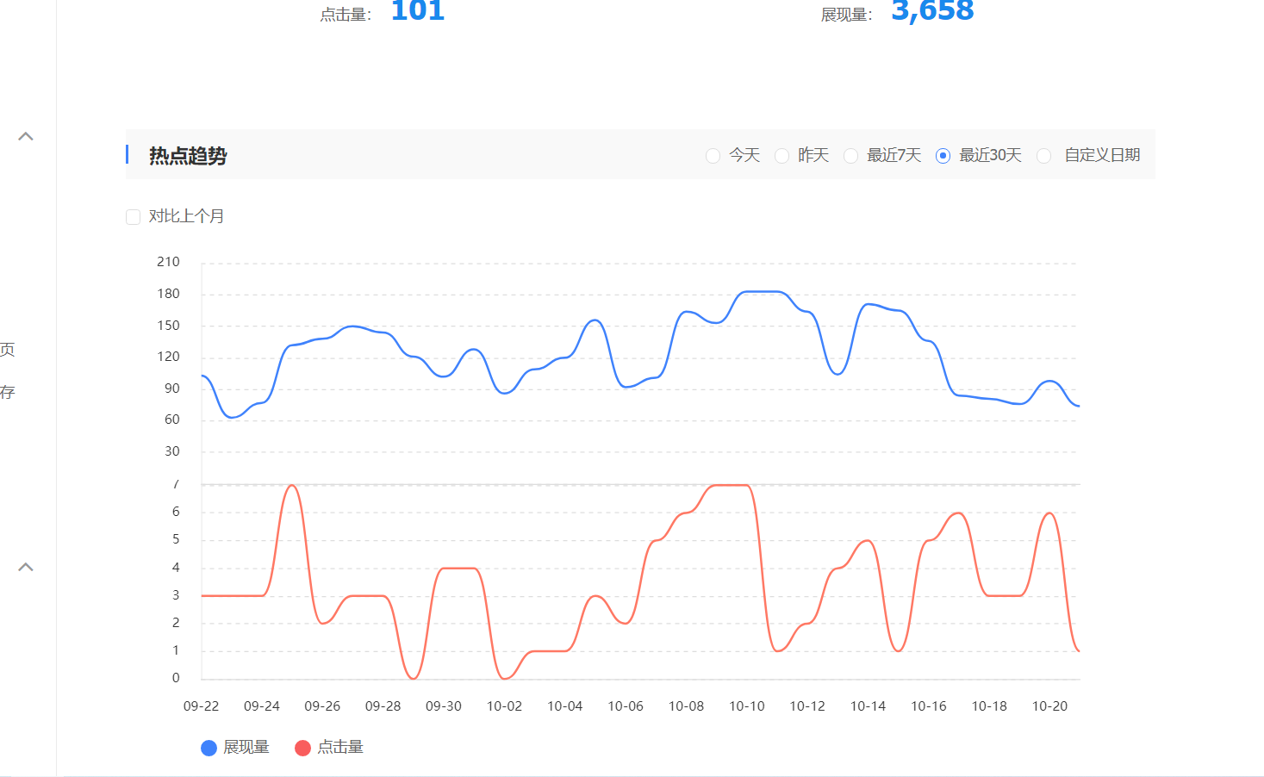Collapse the lower sidebar chevron
1264x777 pixels.
(26, 567)
